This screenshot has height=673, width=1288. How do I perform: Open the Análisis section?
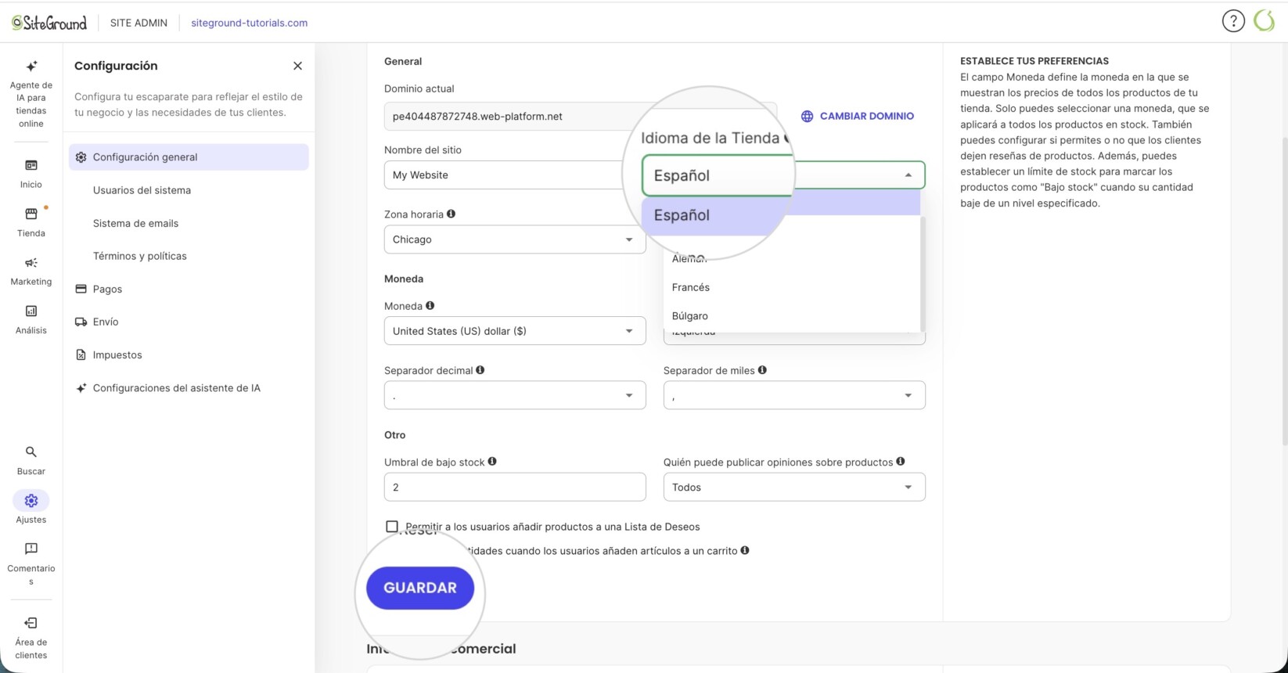point(31,319)
